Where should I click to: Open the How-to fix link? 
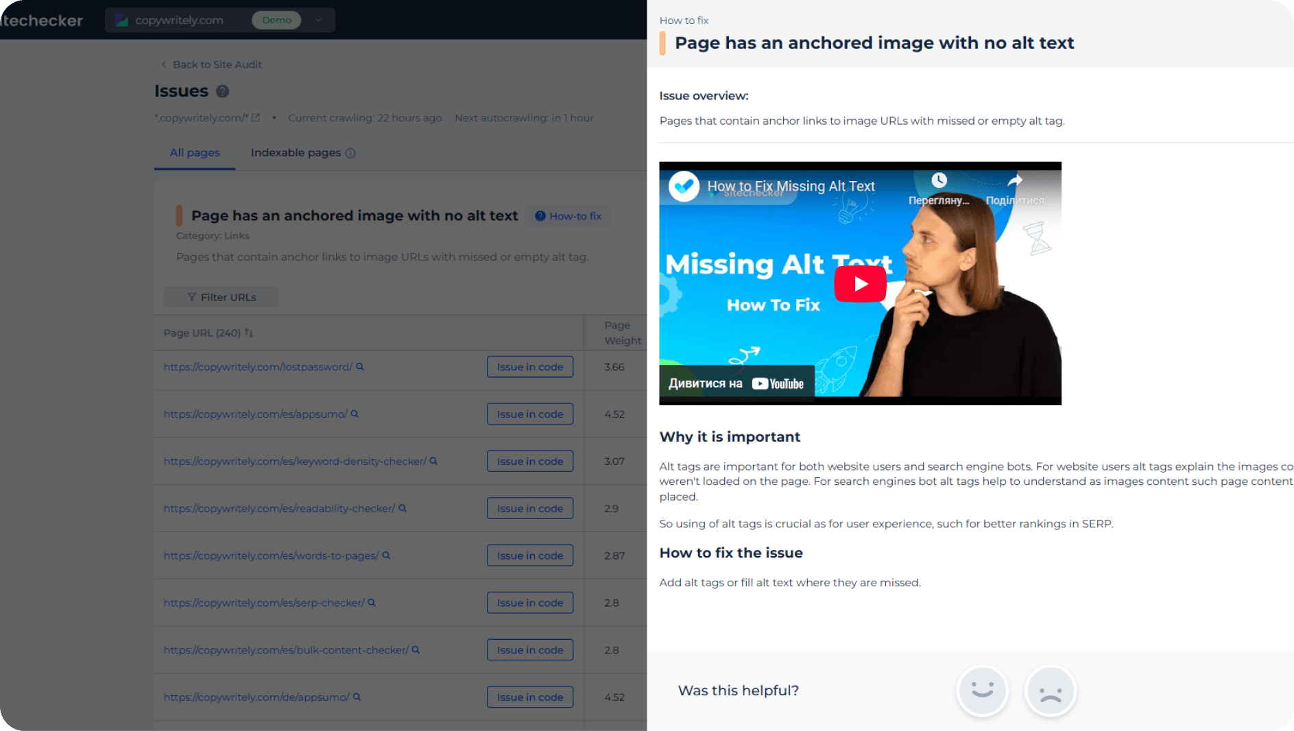pos(568,216)
